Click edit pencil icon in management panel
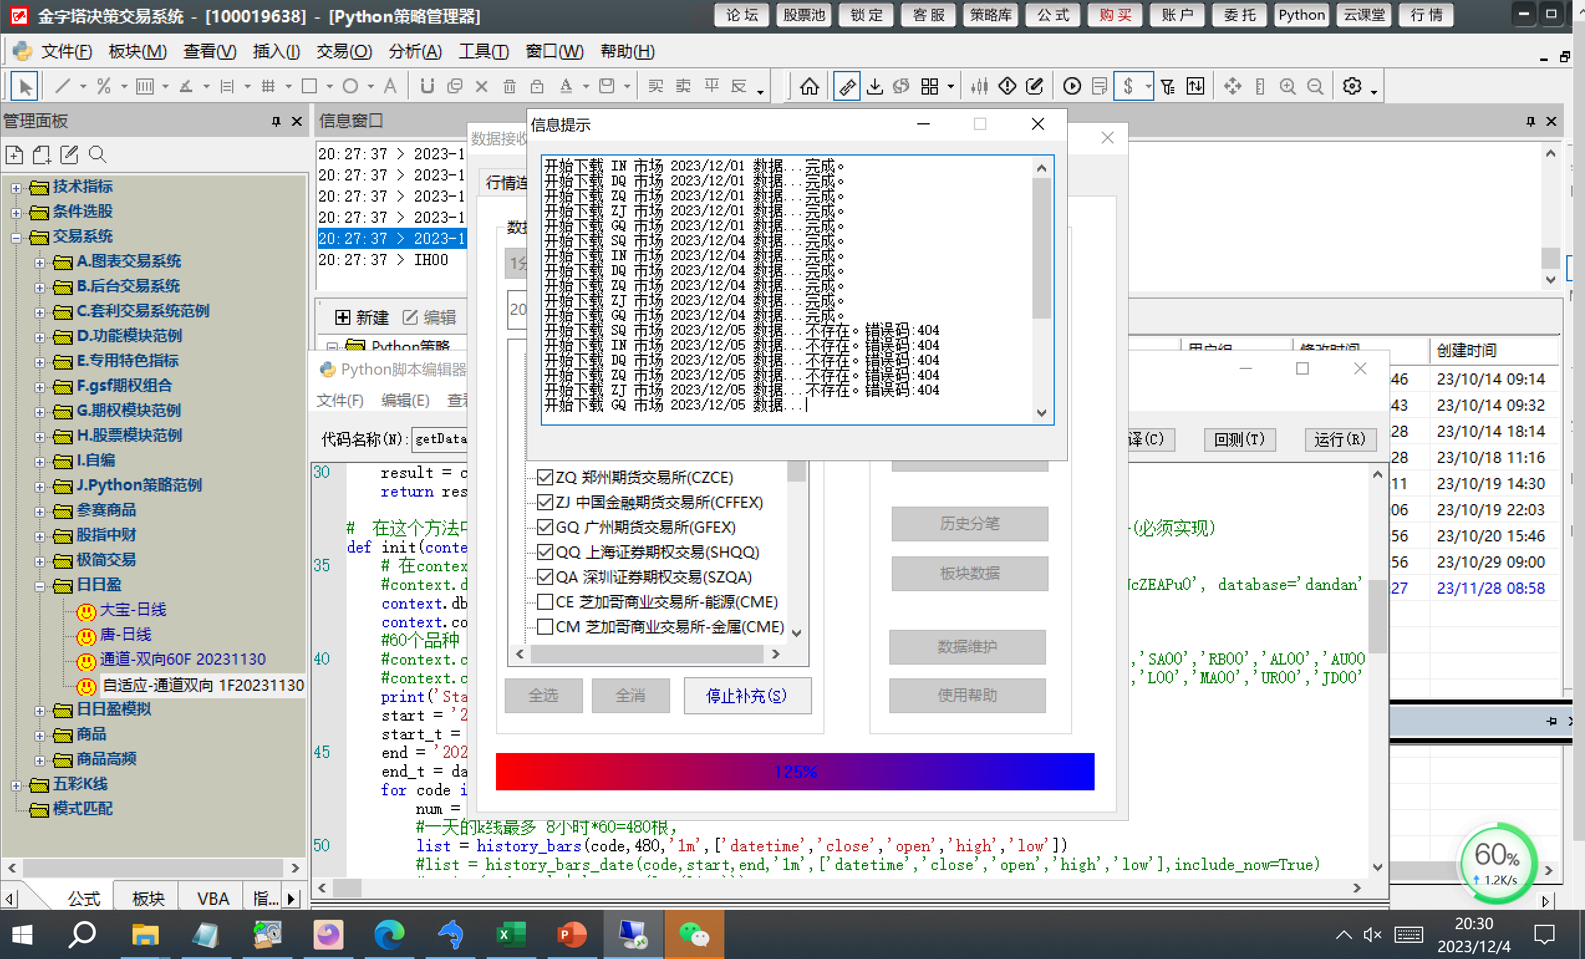Screen dimensions: 1585x959 69,154
